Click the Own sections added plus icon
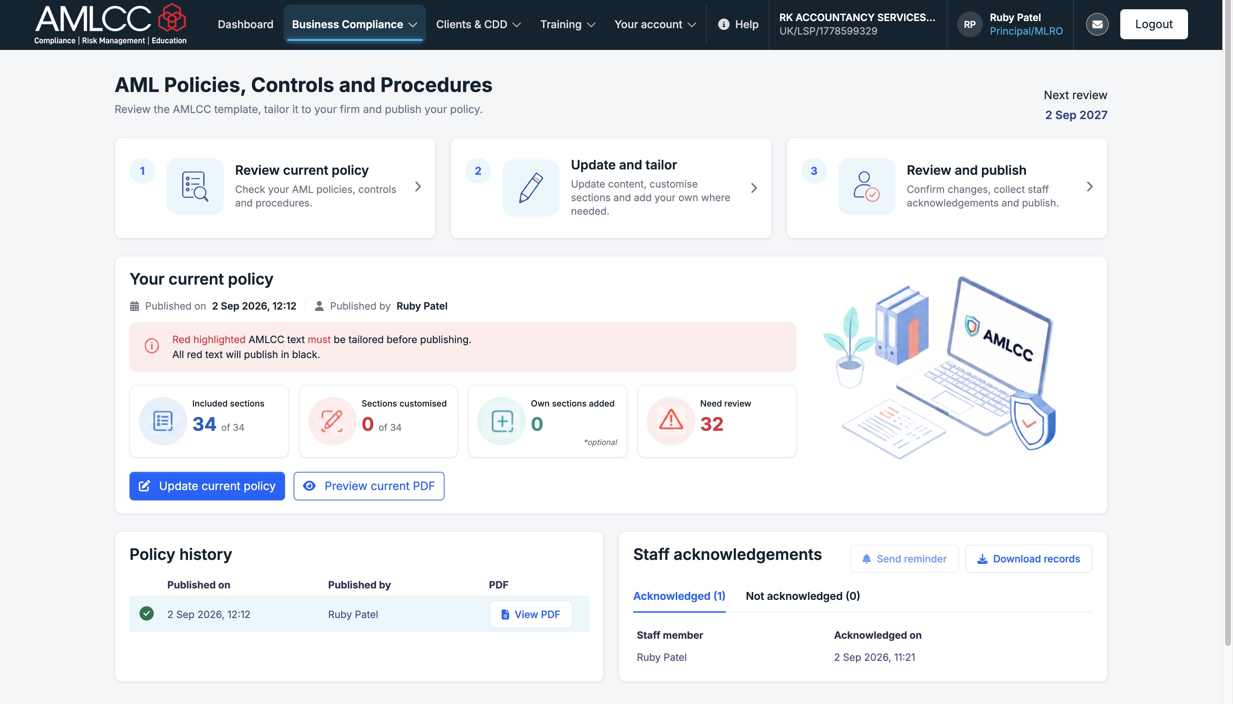 pyautogui.click(x=502, y=421)
